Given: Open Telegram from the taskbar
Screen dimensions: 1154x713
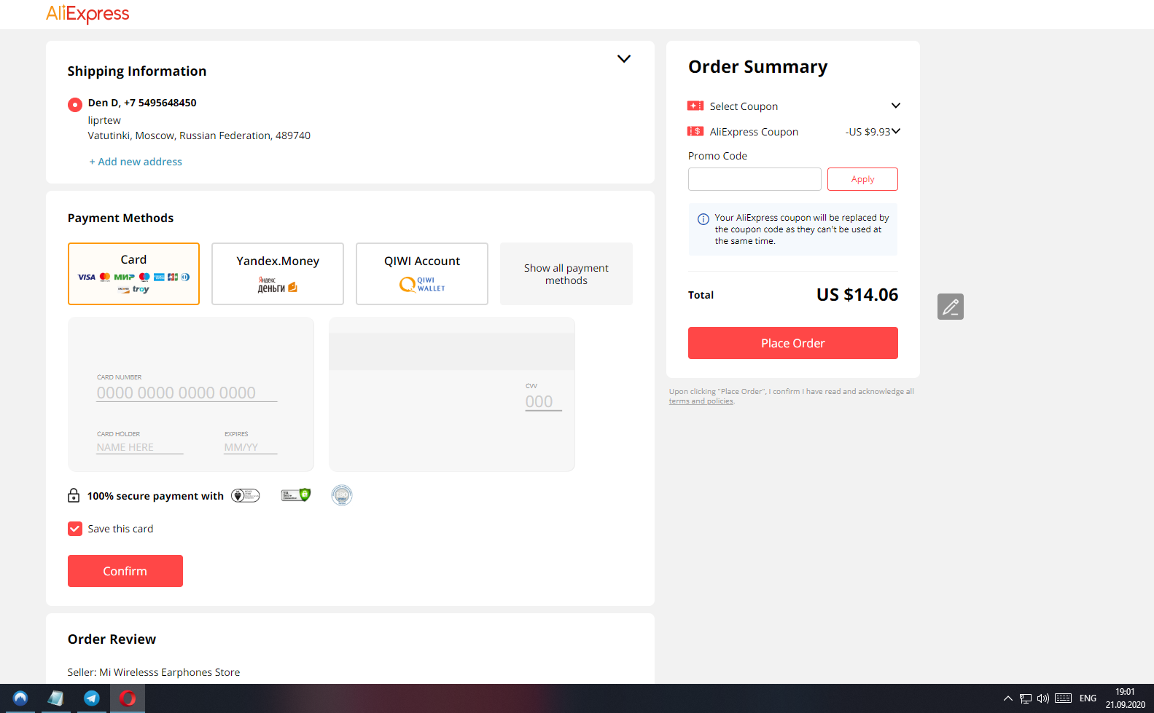Looking at the screenshot, I should (x=92, y=698).
